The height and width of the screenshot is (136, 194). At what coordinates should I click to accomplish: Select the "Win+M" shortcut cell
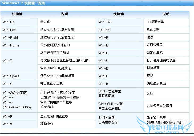(x=120, y=84)
